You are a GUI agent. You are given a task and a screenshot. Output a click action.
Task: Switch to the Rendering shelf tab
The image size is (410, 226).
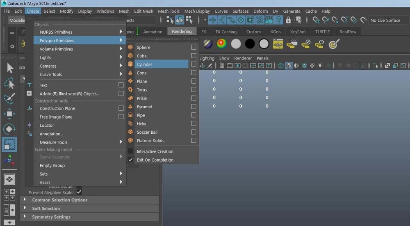coord(182,32)
